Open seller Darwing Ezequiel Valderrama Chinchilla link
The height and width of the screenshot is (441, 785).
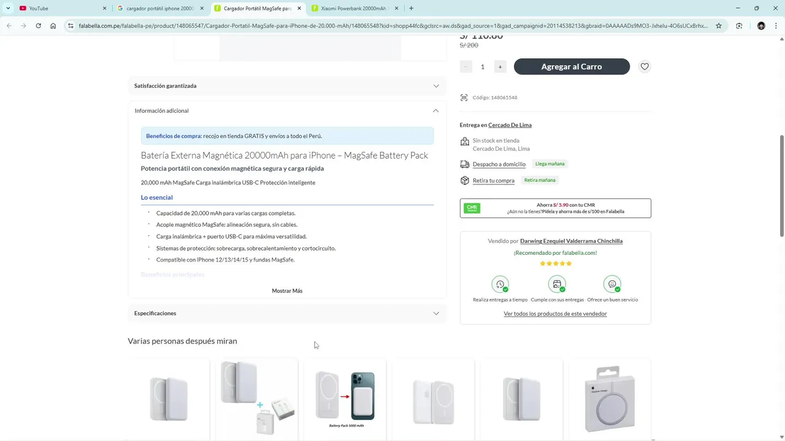pos(571,241)
